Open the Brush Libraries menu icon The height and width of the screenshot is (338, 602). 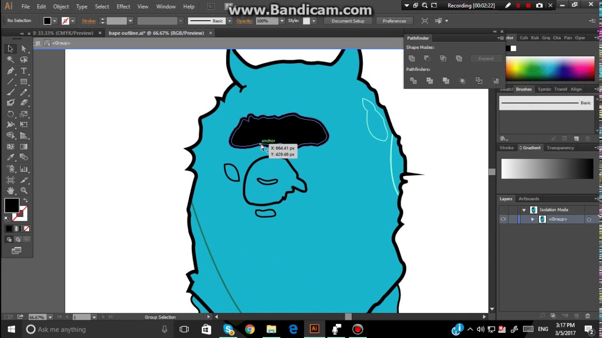tap(504, 138)
